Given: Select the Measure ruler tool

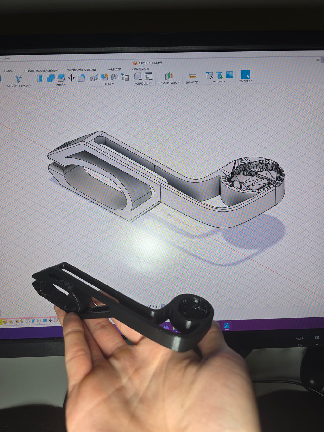Looking at the screenshot, I should point(193,76).
